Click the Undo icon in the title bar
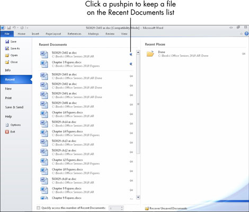The width and height of the screenshot is (249, 212). pos(14,28)
